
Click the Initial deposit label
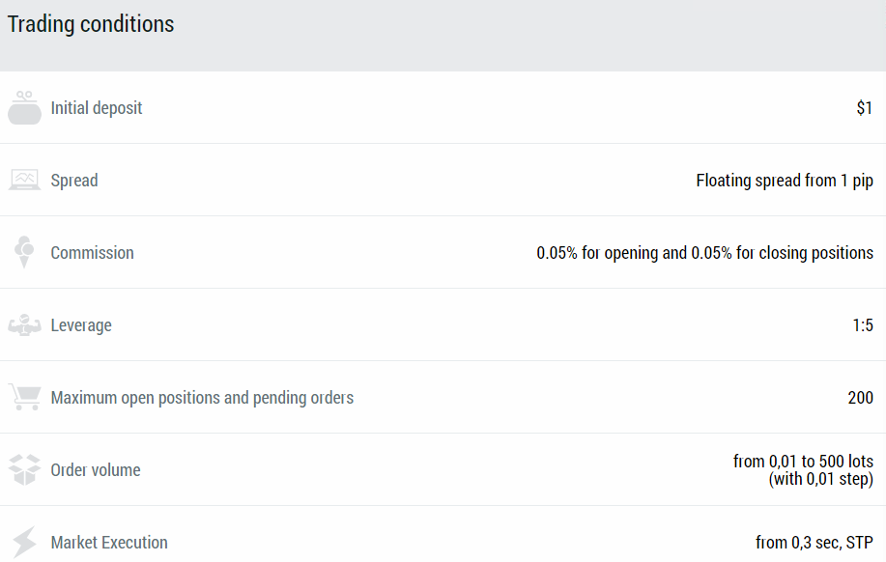[97, 108]
